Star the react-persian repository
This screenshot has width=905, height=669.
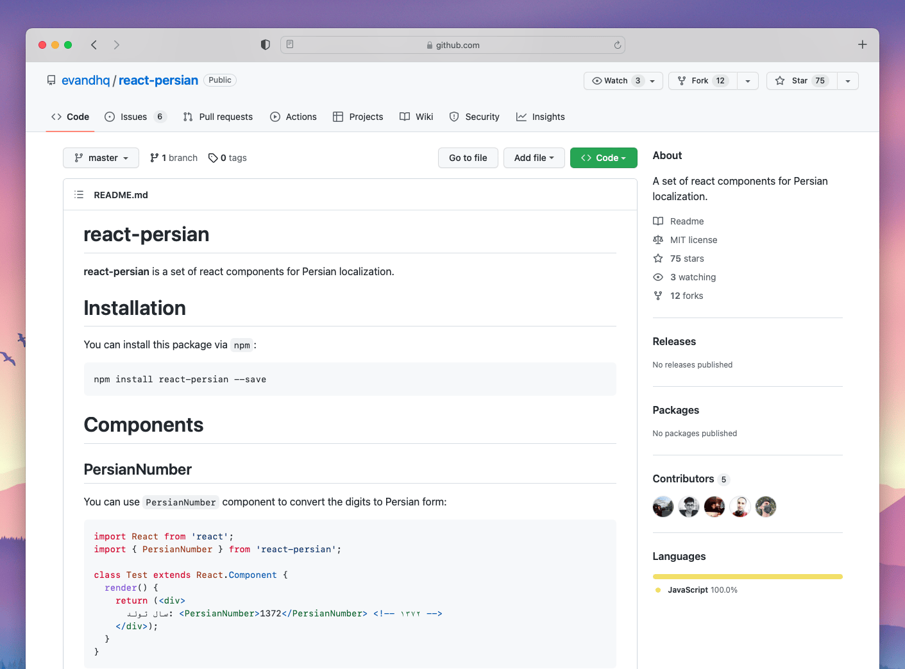tap(802, 81)
